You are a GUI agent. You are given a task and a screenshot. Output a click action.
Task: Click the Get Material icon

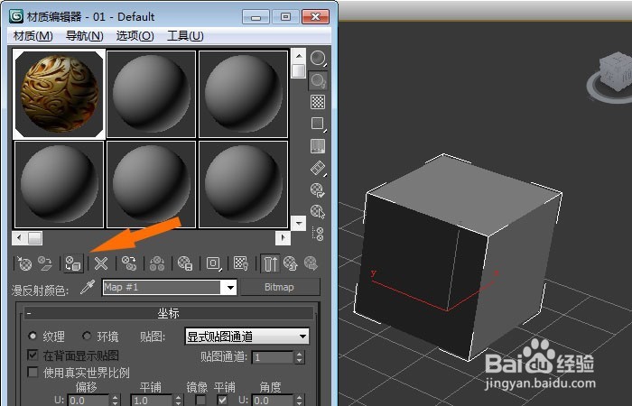(x=24, y=263)
